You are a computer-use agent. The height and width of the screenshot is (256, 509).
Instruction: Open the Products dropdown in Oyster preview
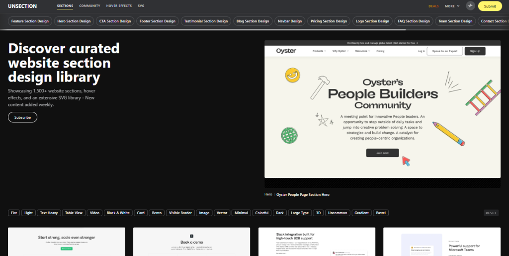pos(319,51)
